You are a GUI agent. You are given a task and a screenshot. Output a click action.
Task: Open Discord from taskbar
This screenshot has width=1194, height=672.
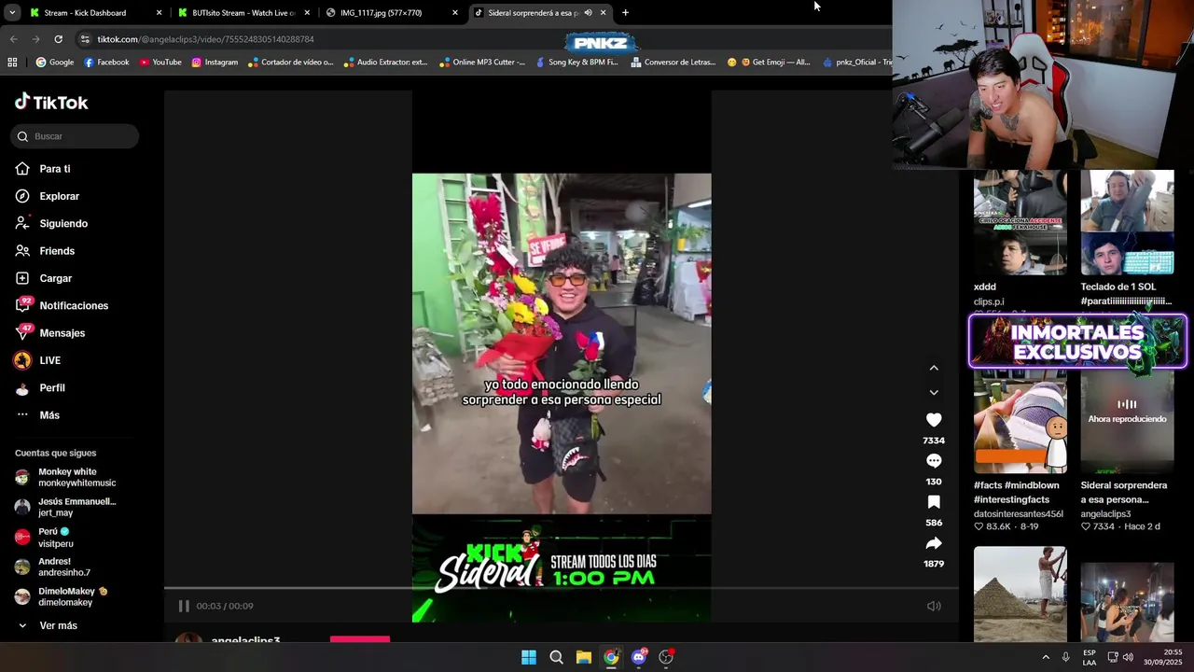tap(639, 657)
